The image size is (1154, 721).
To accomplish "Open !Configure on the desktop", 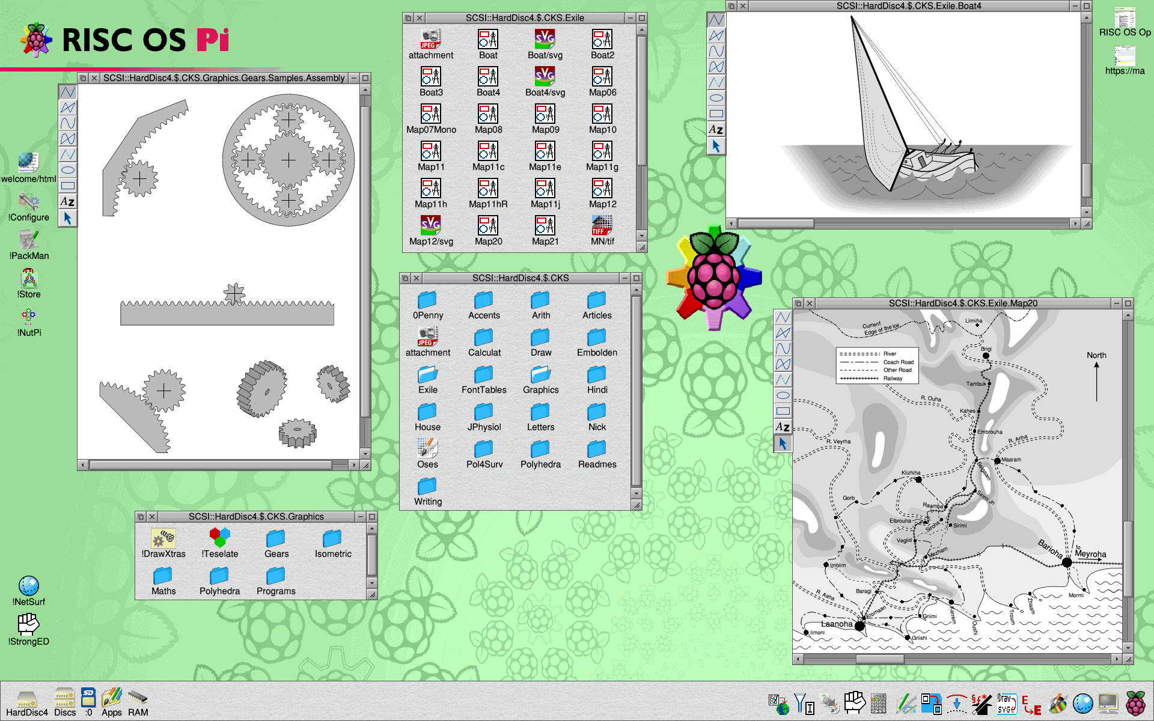I will coord(29,207).
